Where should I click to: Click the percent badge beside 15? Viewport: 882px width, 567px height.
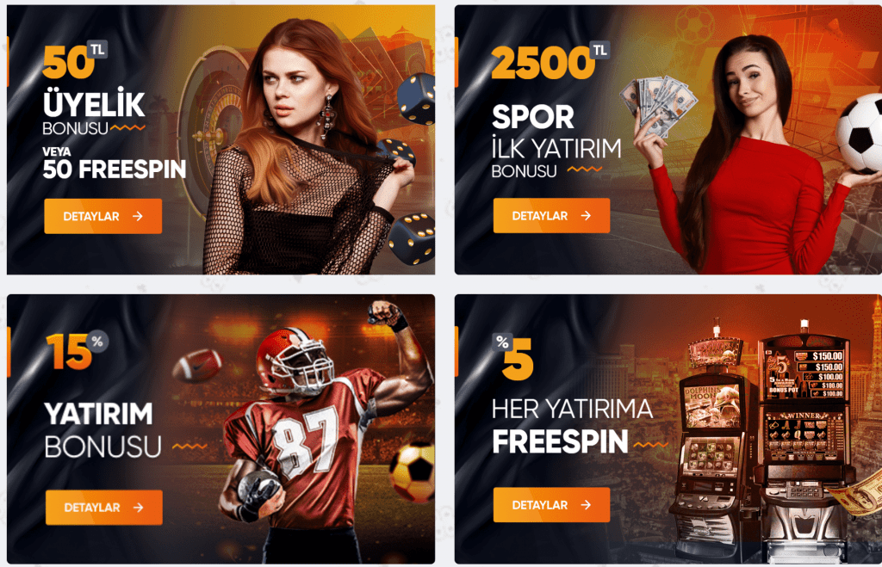click(x=97, y=341)
